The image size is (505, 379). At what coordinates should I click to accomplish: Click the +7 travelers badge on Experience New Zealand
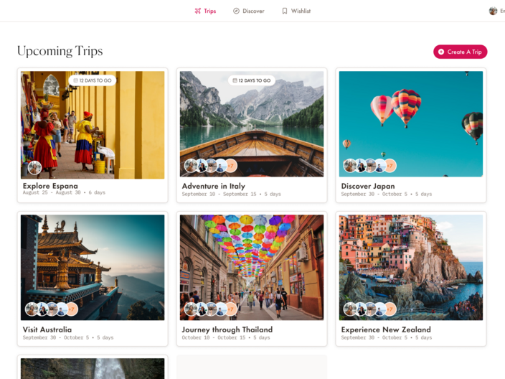coord(390,309)
